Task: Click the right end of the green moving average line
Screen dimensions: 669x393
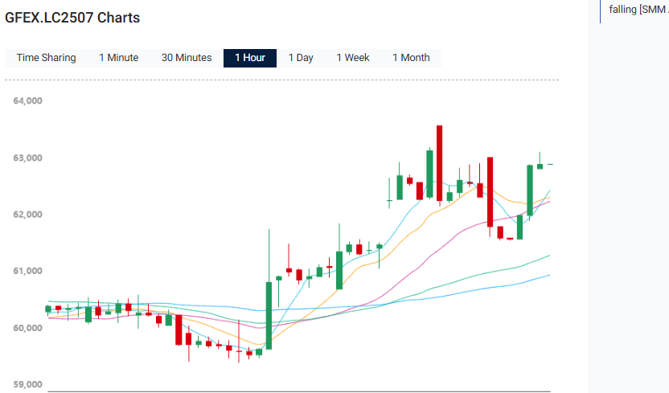Action: [548, 256]
